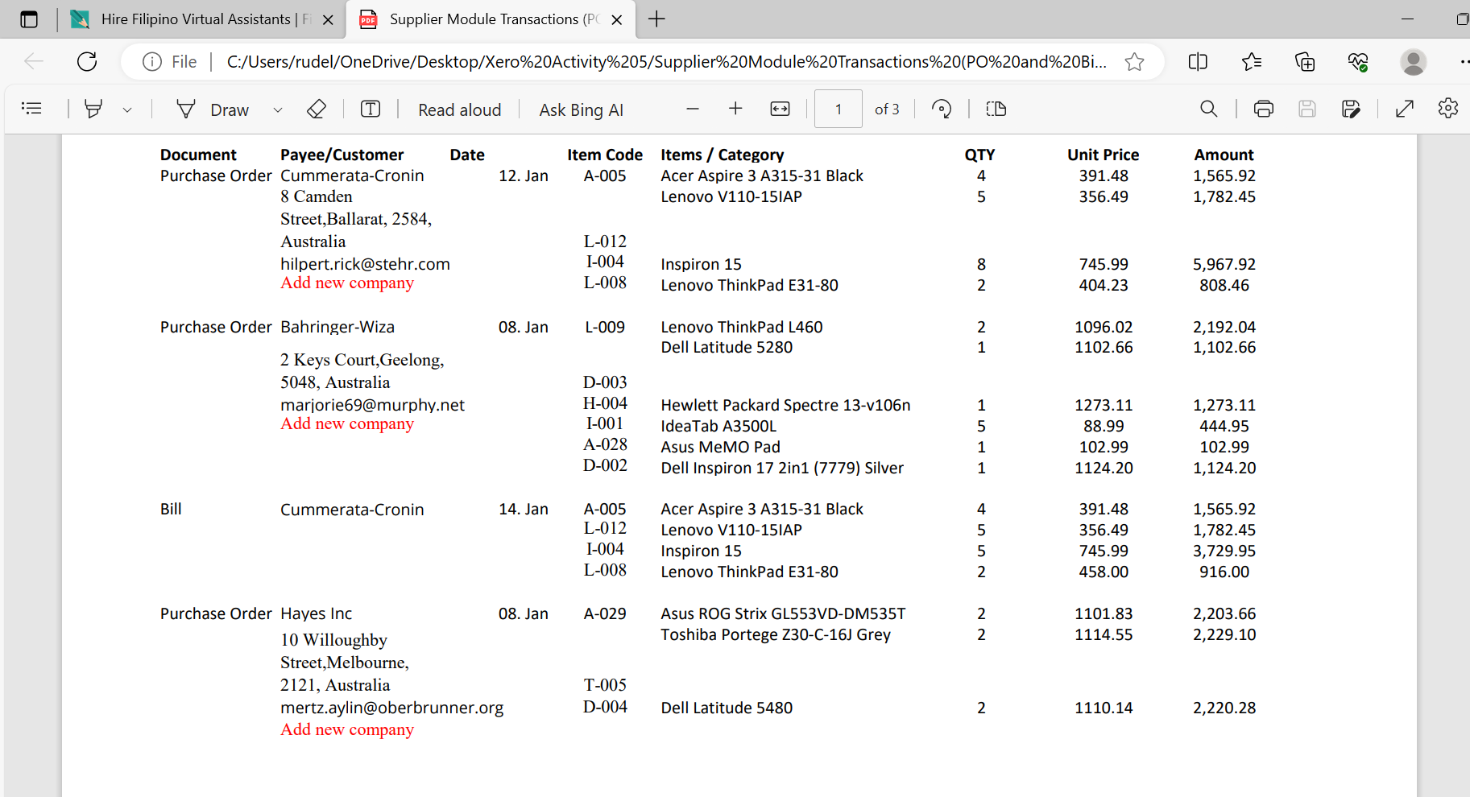Search within the PDF
Screen dimensions: 1470x797
pyautogui.click(x=1209, y=109)
